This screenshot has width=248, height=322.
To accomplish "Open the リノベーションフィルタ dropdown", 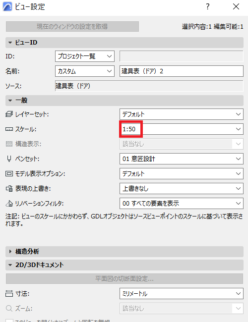I will (182, 204).
